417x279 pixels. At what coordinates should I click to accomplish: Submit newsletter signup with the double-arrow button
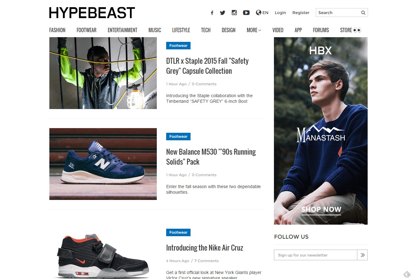pos(362,255)
